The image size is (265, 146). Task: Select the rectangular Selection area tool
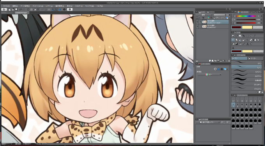point(247,36)
